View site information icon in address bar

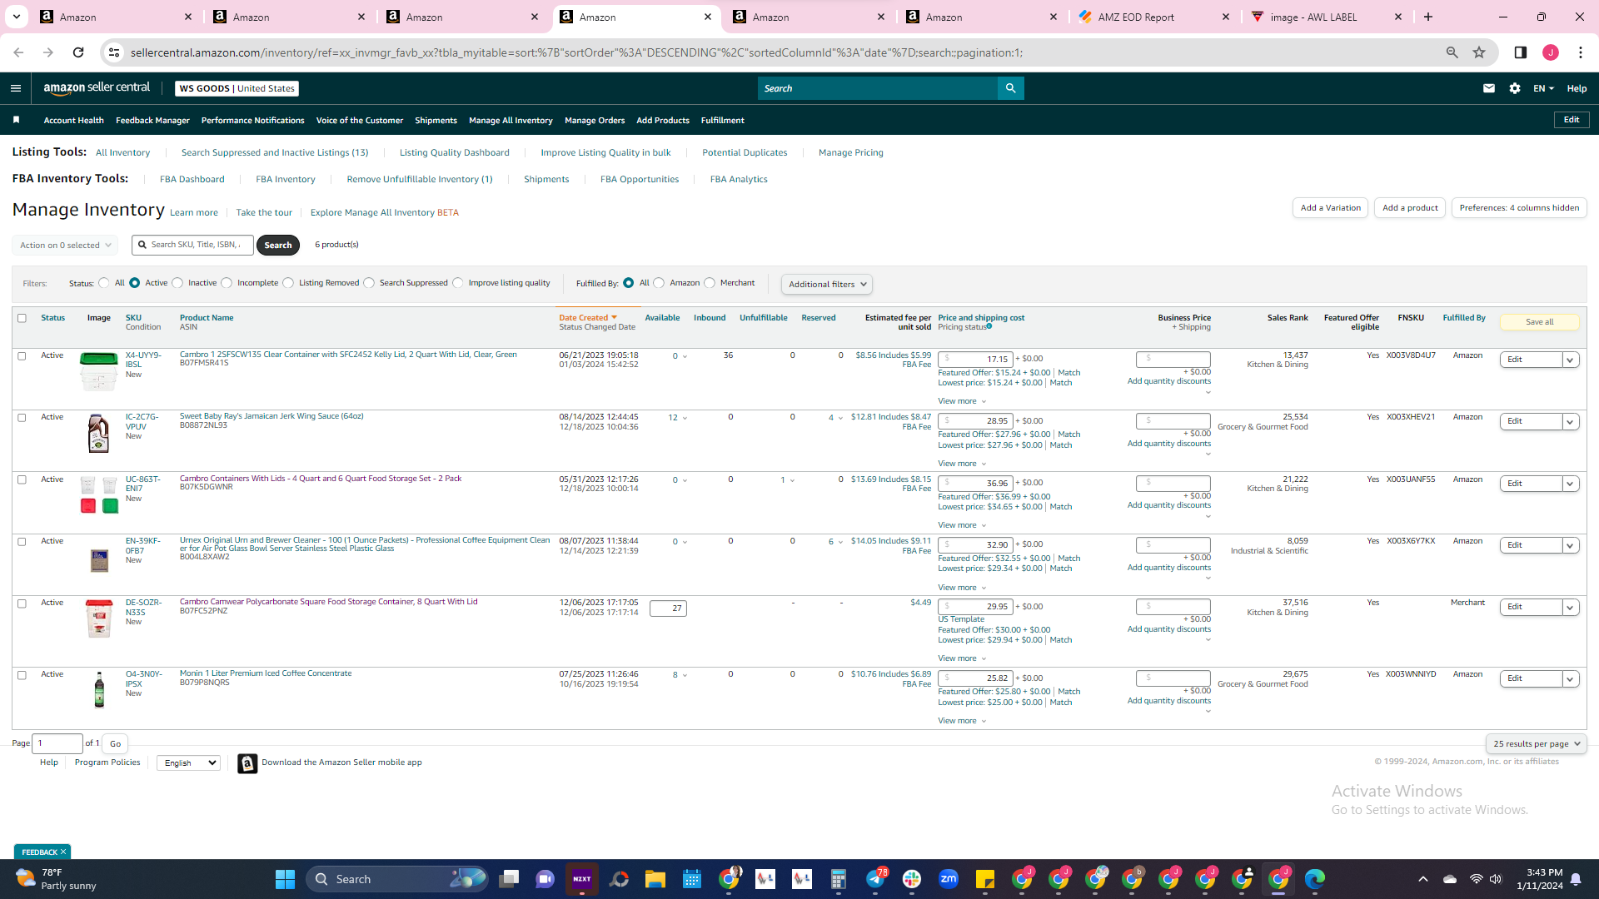(x=114, y=52)
